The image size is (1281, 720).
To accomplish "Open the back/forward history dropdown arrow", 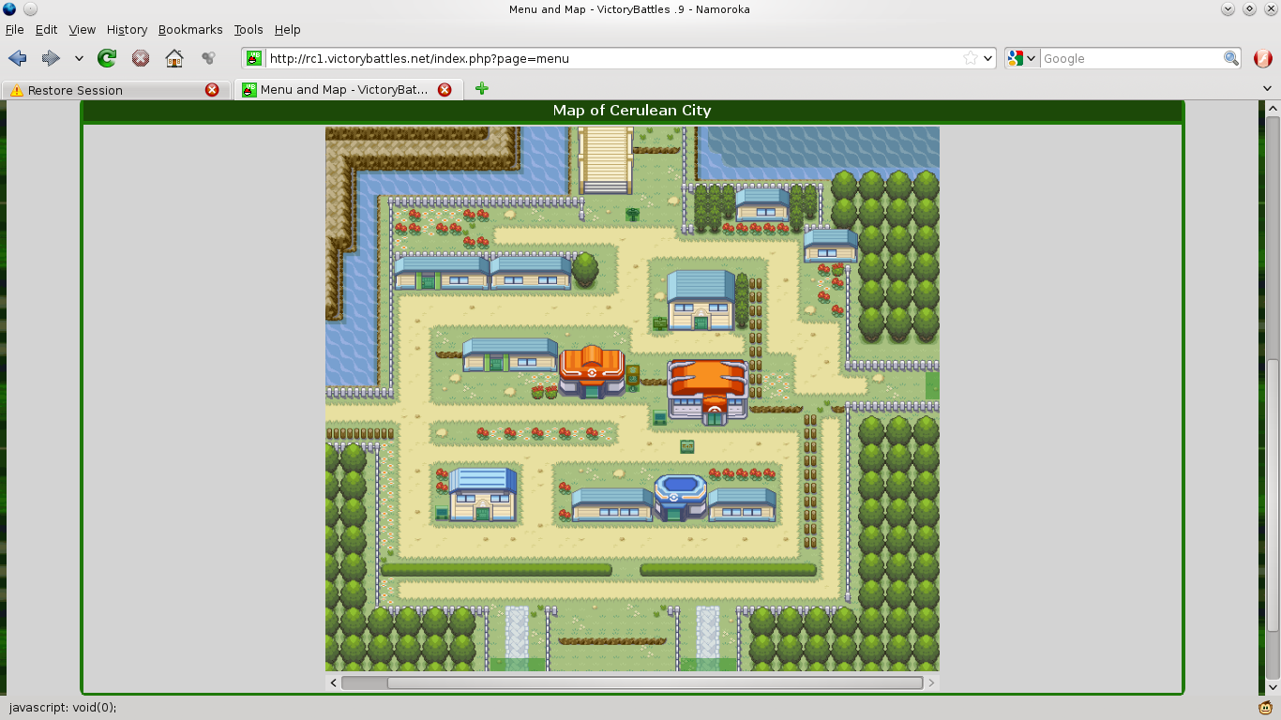I will 79,58.
